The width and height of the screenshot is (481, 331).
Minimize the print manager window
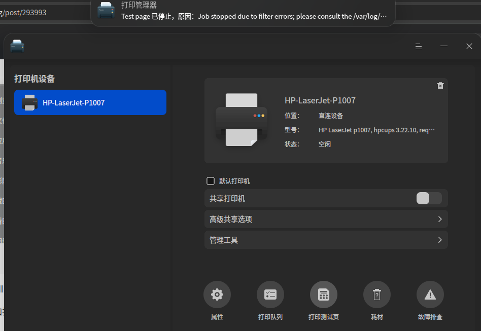pos(444,46)
